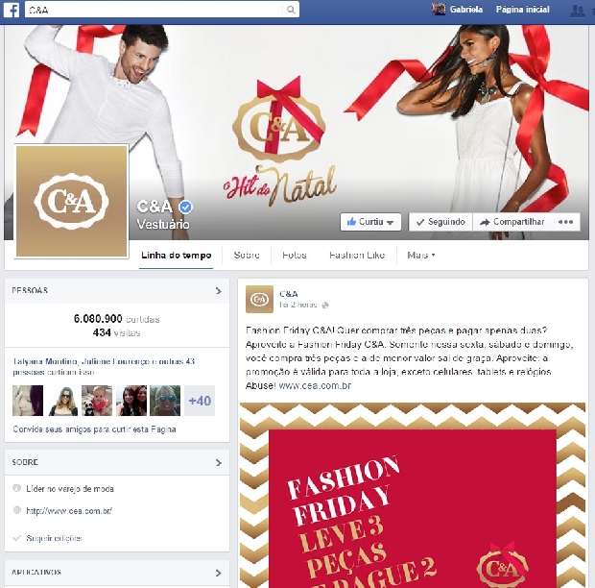Expand the Pessoas section arrow

tap(219, 291)
